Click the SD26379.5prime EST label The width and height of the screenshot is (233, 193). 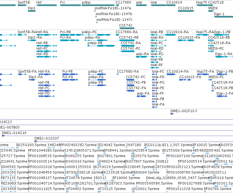(145, 156)
